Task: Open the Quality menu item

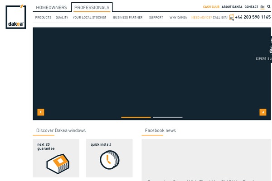Action: pos(62,17)
